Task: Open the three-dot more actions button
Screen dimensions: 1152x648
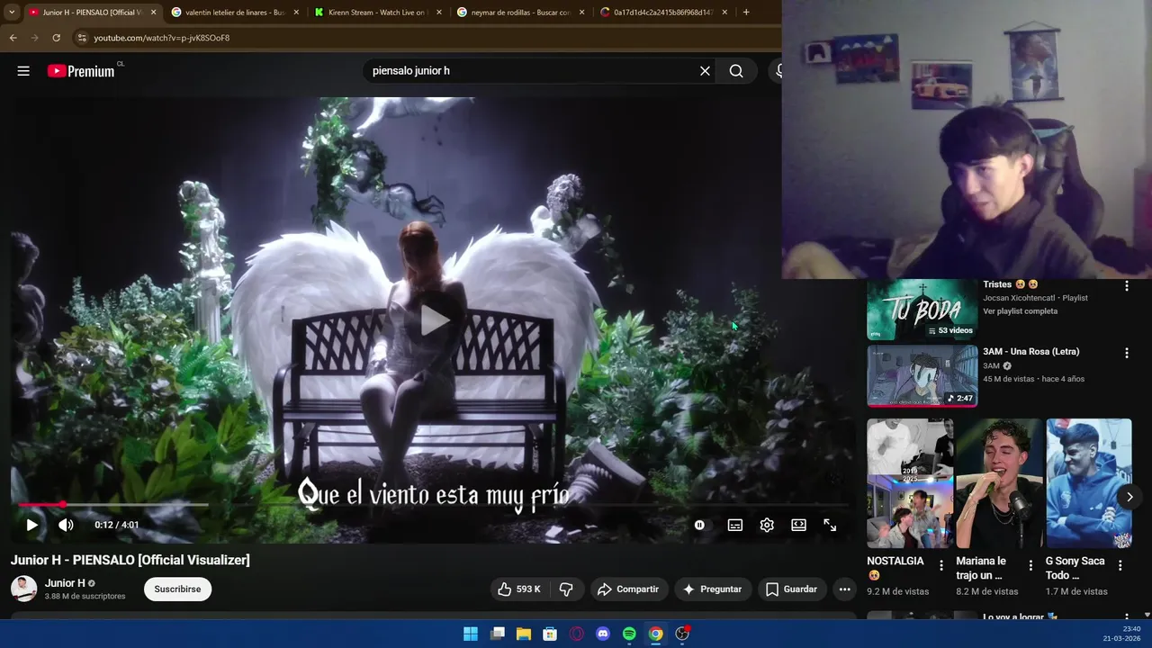Action: click(844, 589)
